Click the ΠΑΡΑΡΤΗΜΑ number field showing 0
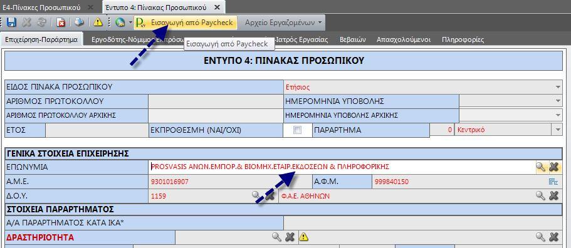The height and width of the screenshot is (248, 571). (442, 130)
